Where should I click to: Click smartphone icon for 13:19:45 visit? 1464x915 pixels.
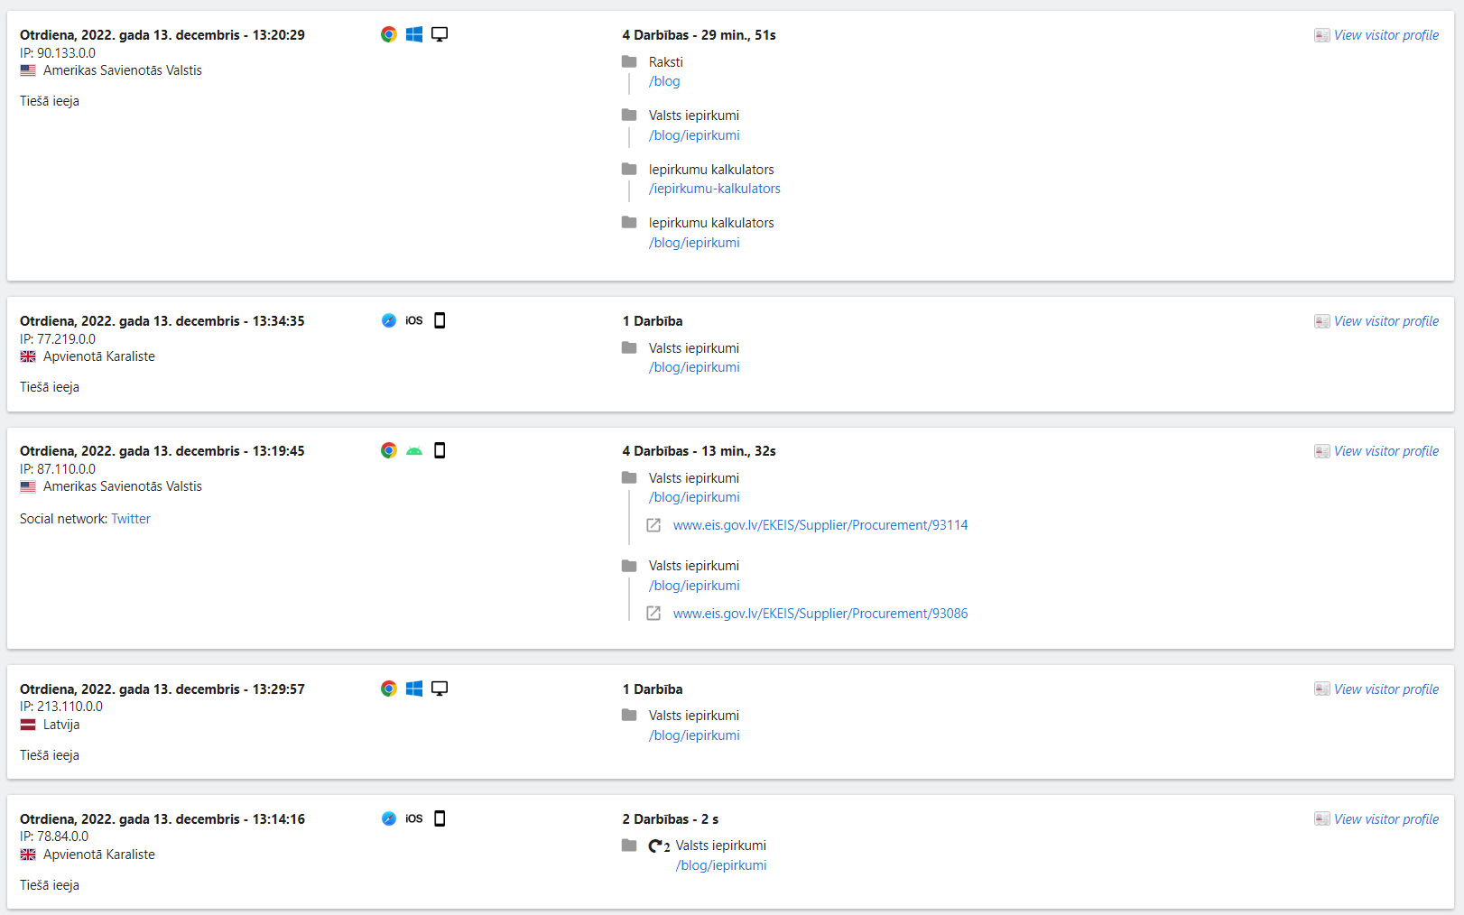click(x=440, y=450)
